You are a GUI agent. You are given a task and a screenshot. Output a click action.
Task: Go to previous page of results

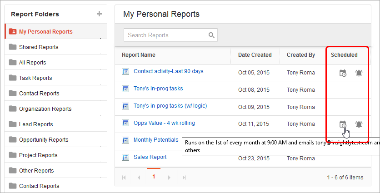[139, 178]
